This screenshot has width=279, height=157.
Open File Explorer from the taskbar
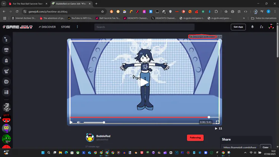pyautogui.click(x=61, y=153)
